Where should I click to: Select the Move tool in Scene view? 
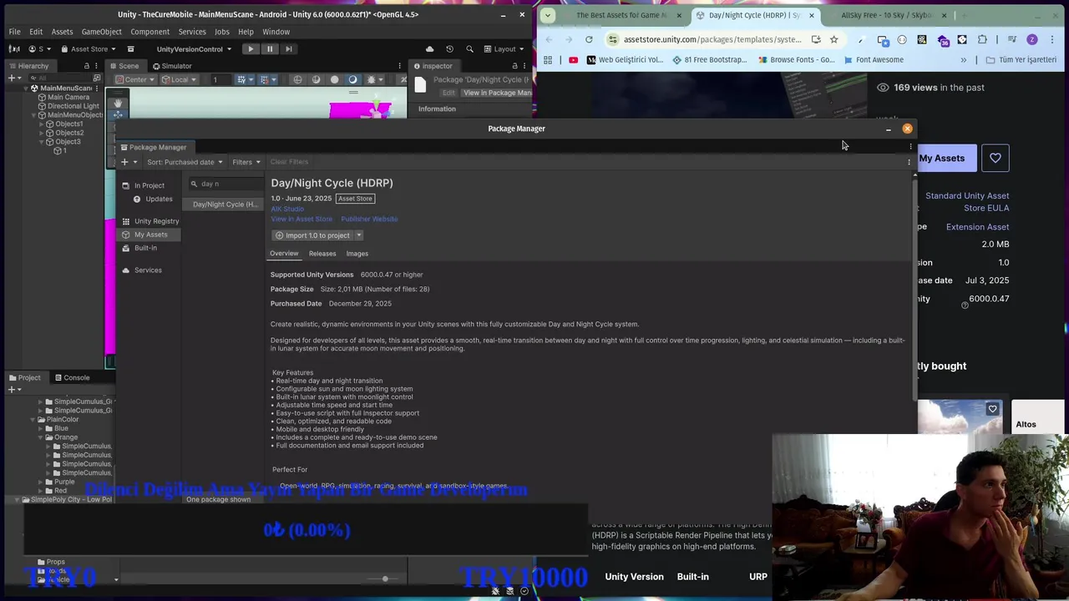(x=118, y=114)
